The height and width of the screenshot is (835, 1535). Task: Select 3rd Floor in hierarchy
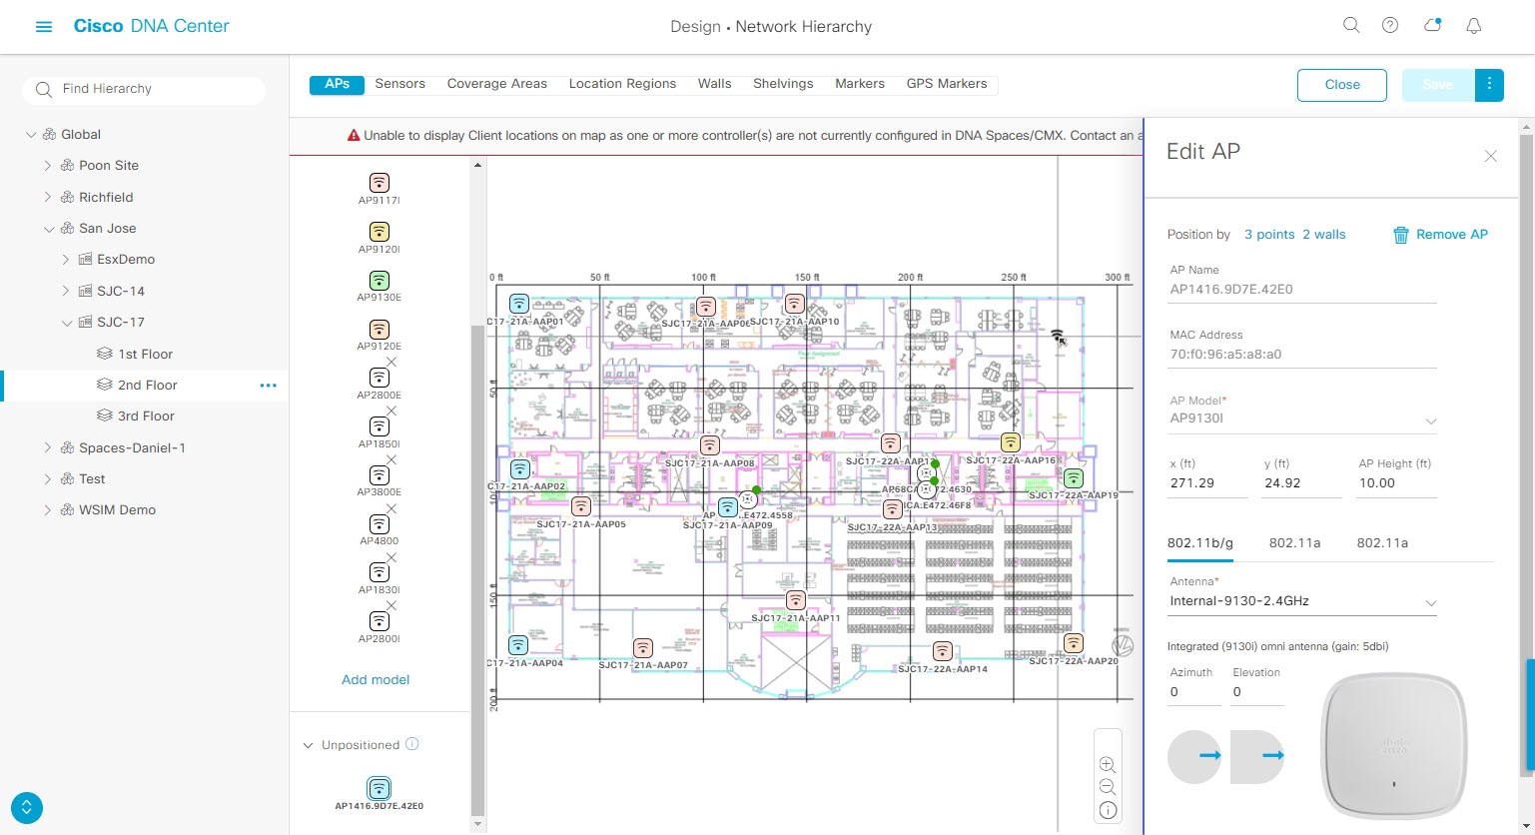click(x=146, y=417)
